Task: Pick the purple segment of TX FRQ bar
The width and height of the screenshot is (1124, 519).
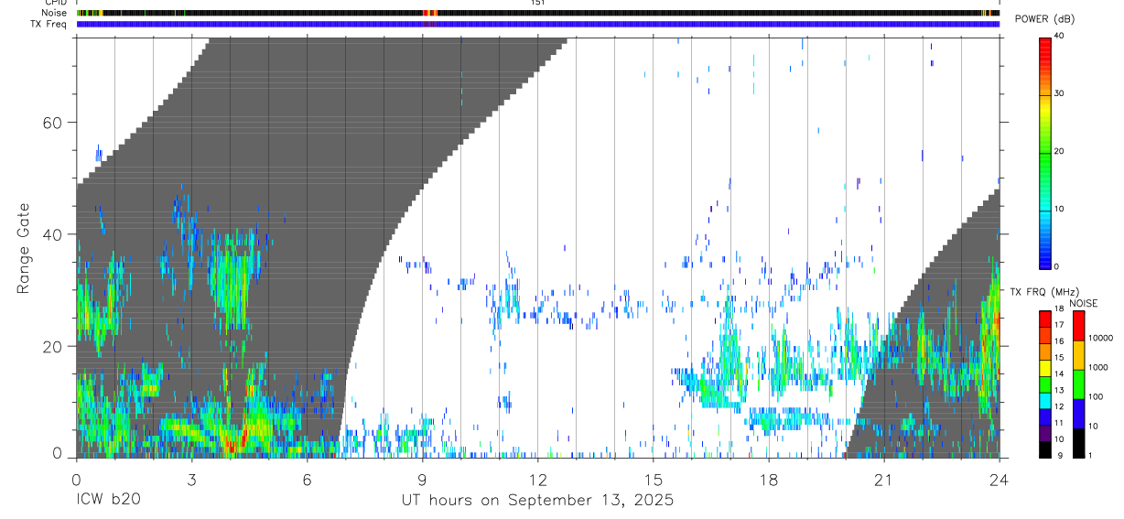Action: [1044, 432]
